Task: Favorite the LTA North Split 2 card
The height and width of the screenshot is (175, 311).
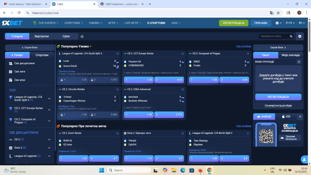Action: pyautogui.click(x=248, y=133)
